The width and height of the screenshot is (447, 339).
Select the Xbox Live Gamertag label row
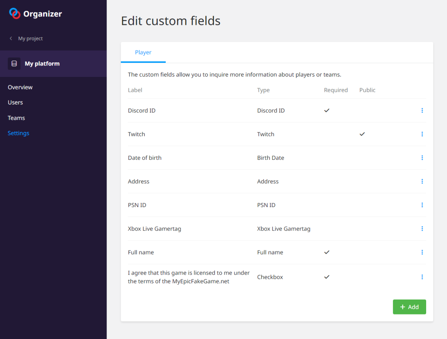[x=154, y=229]
